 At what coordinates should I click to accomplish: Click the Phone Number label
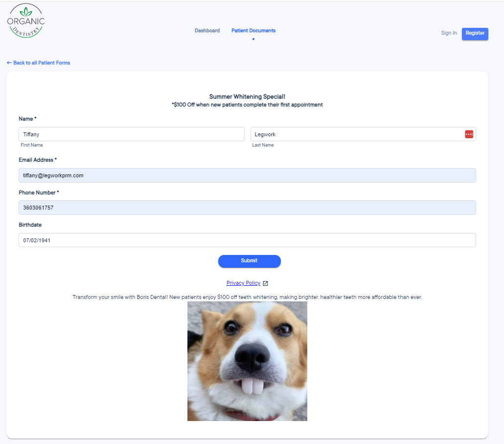39,192
